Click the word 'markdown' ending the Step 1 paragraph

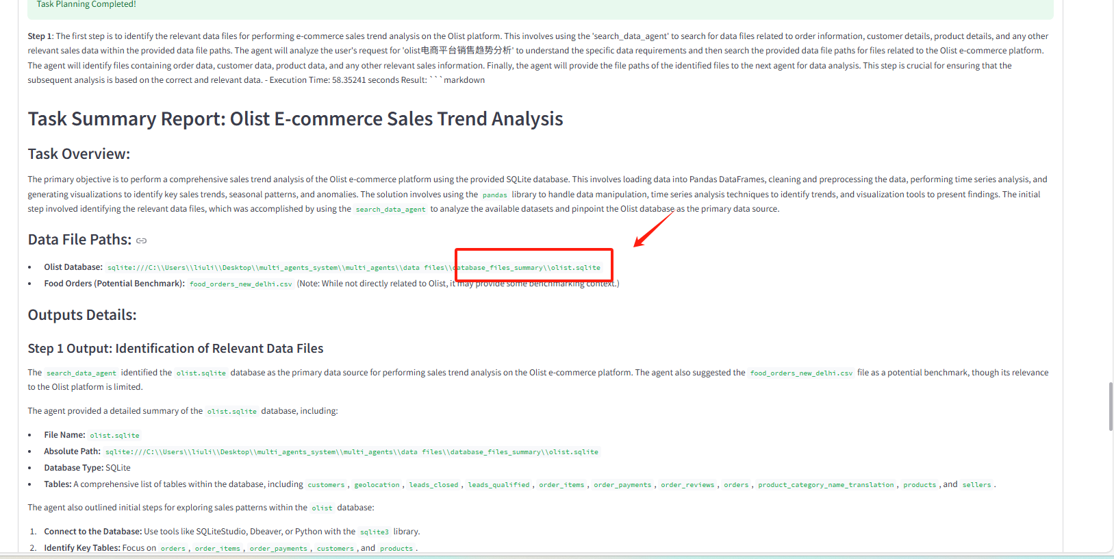click(x=464, y=80)
